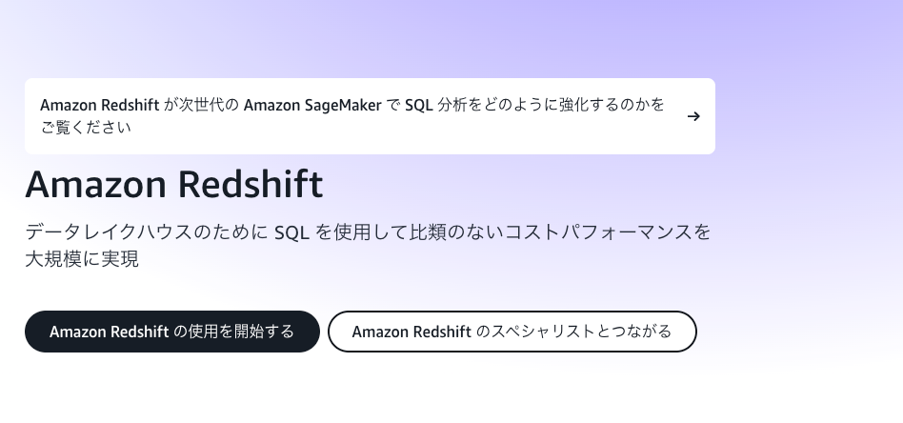Start using Amazon Redshift via the dark button
903x423 pixels.
(x=171, y=332)
